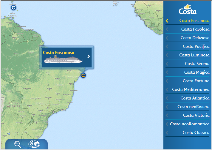This screenshot has width=212, height=150.
Task: Click chevron beside Costa Classica
Action: click(x=167, y=133)
